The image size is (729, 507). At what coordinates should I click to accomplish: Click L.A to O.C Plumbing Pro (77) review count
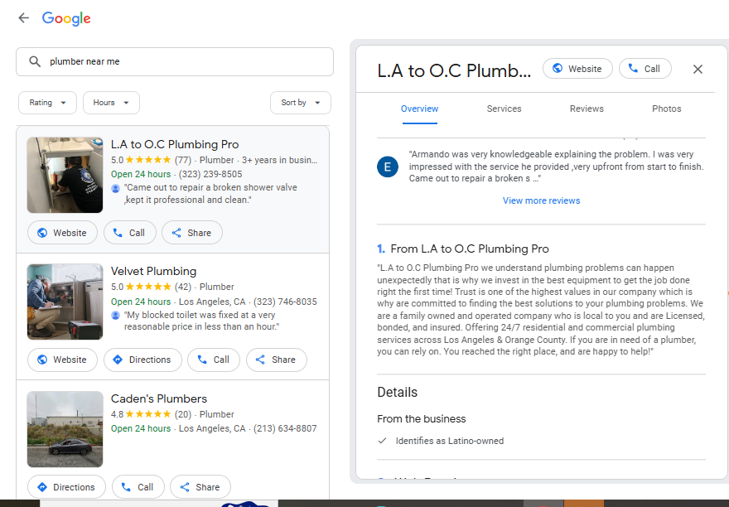183,160
